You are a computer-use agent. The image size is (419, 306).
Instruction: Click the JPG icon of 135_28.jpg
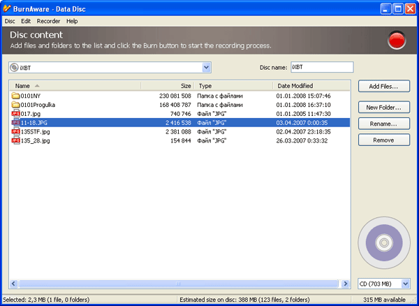pos(16,140)
